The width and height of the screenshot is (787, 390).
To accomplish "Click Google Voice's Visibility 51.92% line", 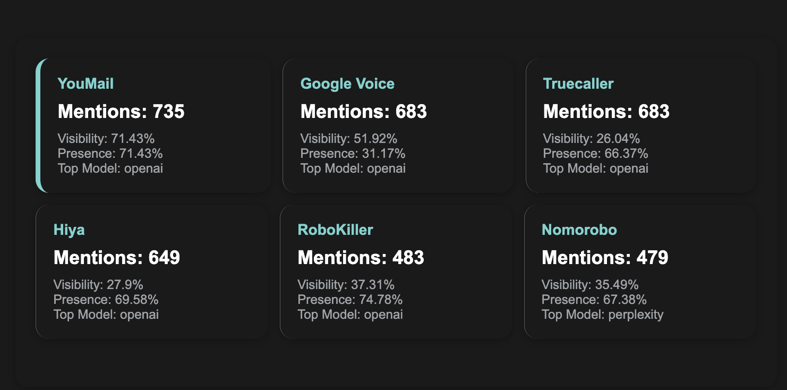I will pos(349,139).
